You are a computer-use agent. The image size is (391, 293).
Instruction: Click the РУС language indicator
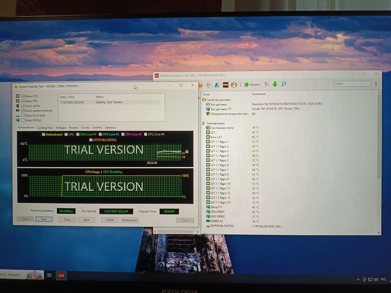(383, 279)
